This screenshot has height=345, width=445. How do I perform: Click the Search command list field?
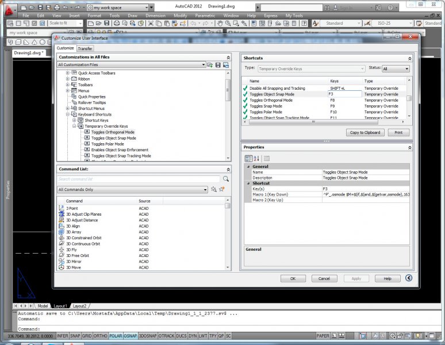pyautogui.click(x=138, y=179)
